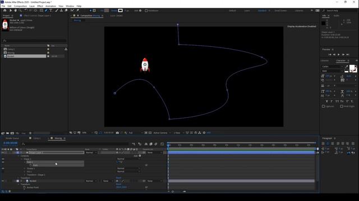
Task: Click the Home icon in the toolbar
Action: [x=4, y=11]
